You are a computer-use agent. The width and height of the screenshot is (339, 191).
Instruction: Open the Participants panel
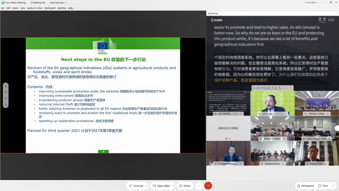306,186
